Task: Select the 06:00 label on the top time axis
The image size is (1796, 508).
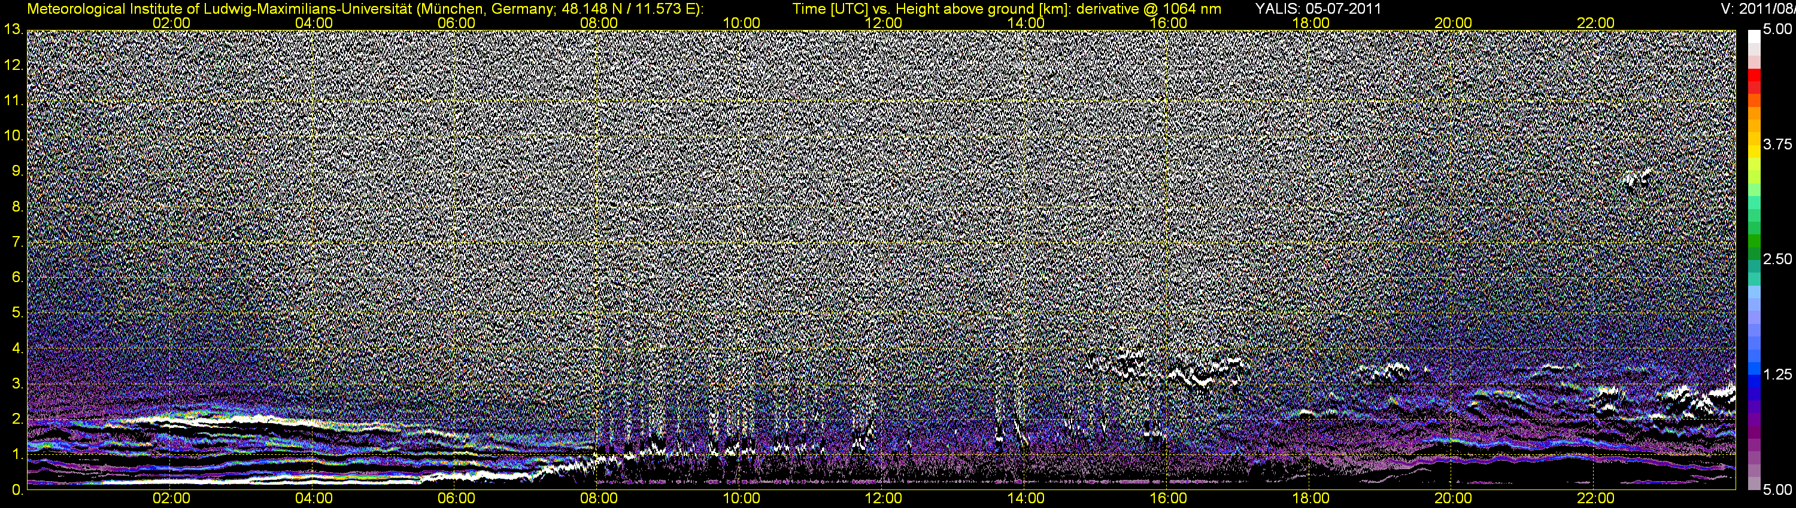Action: (x=457, y=23)
